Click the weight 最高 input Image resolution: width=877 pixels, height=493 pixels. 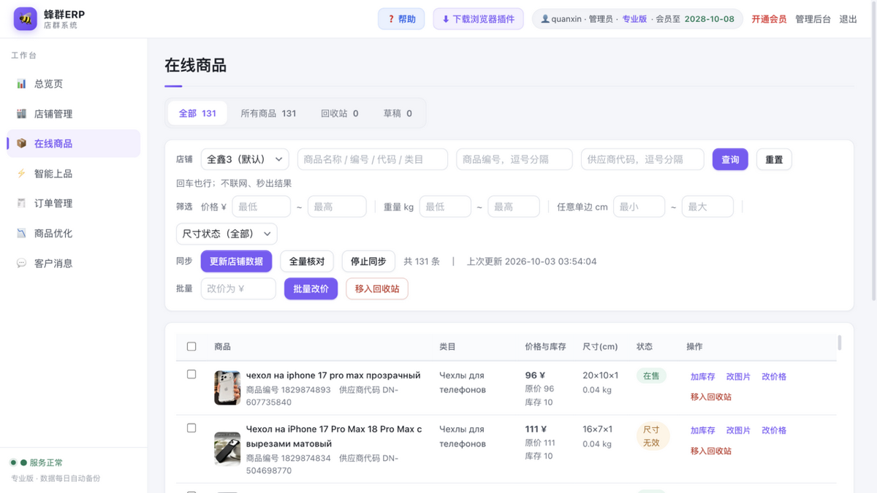coord(514,207)
